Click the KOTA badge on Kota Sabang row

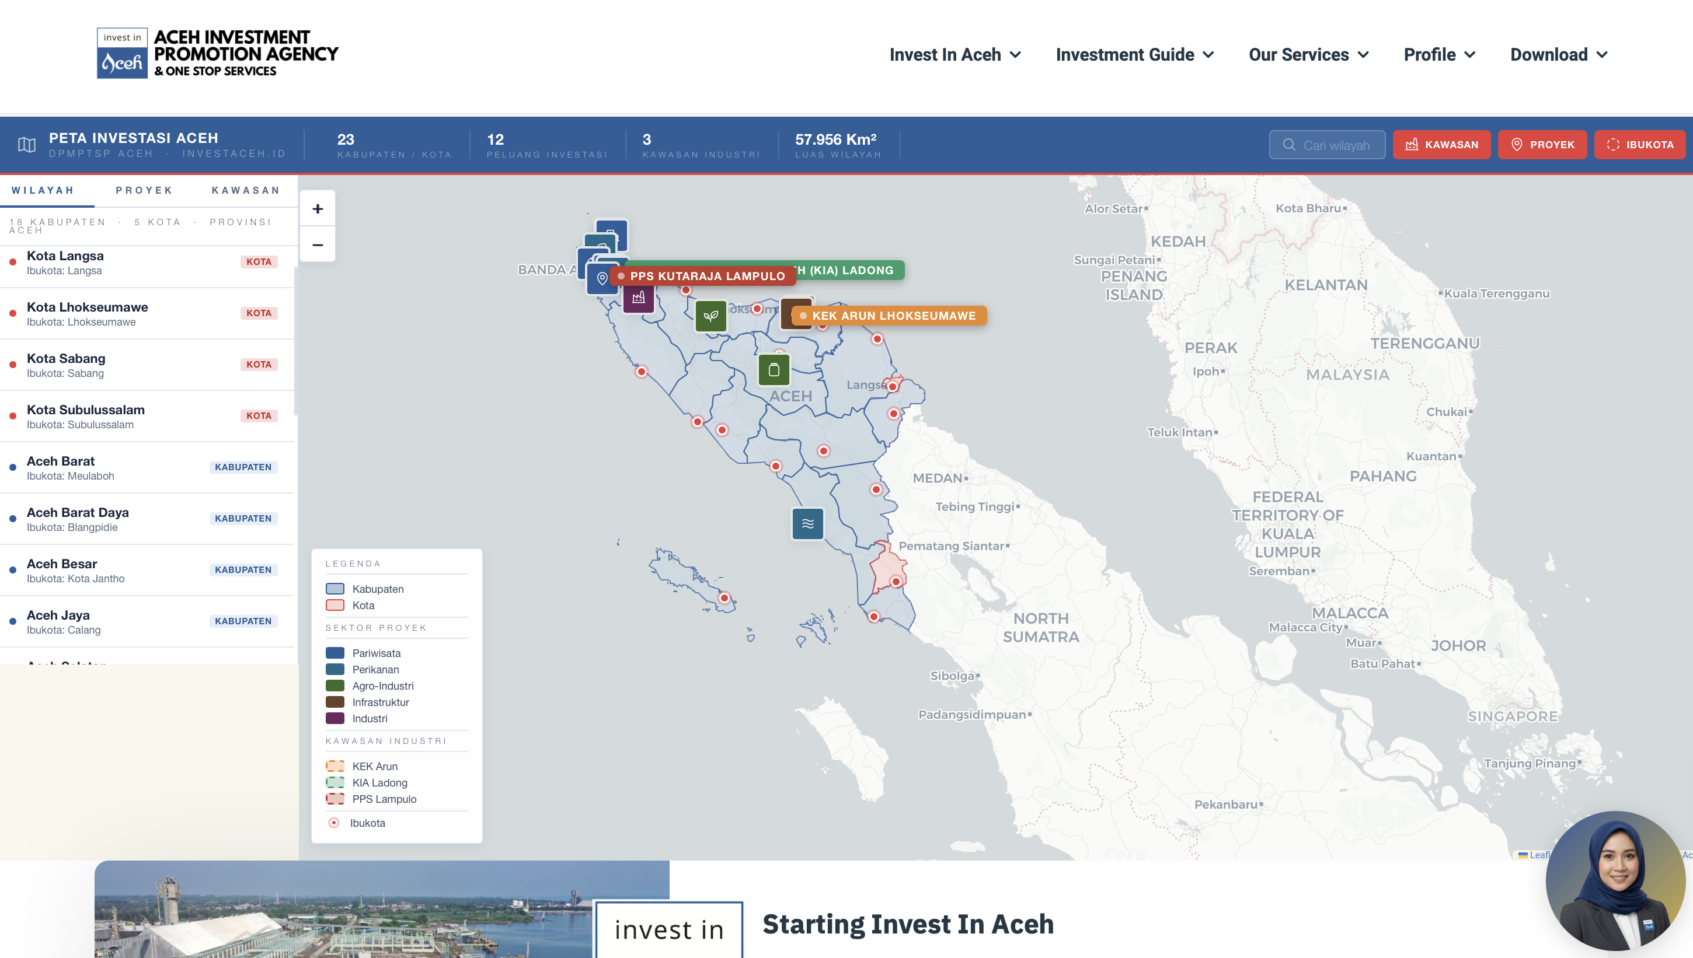(x=259, y=365)
